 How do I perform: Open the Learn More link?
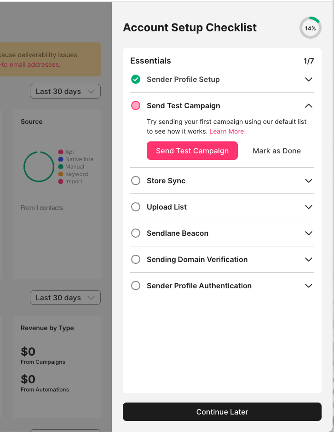click(x=227, y=131)
